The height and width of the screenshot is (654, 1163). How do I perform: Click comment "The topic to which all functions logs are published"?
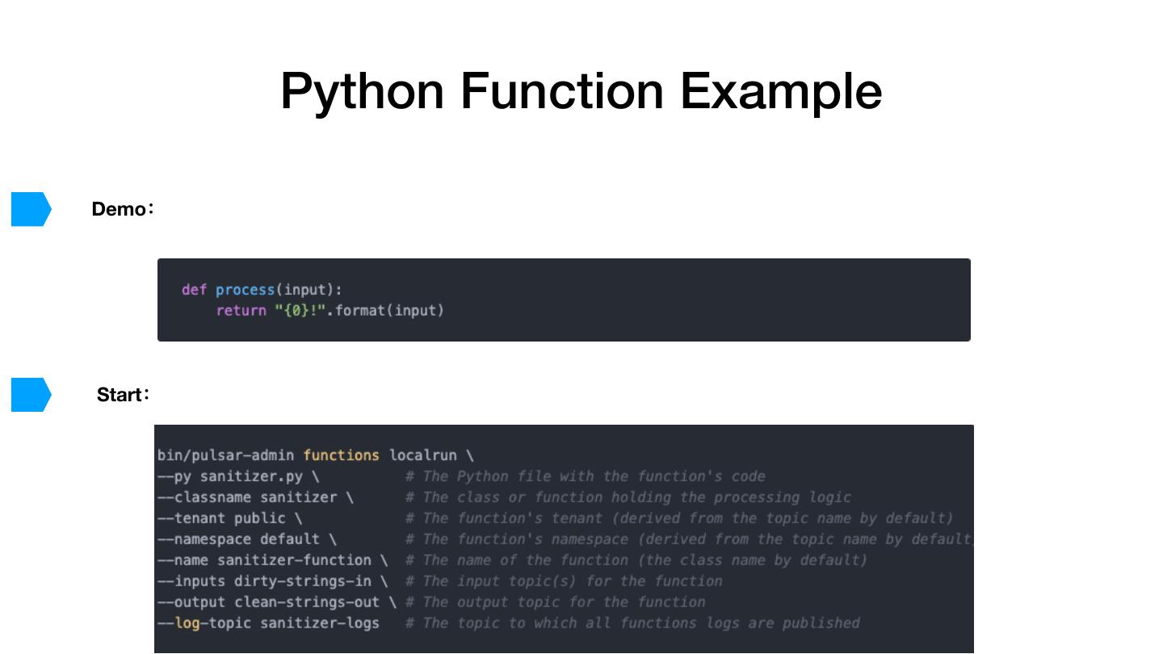632,623
